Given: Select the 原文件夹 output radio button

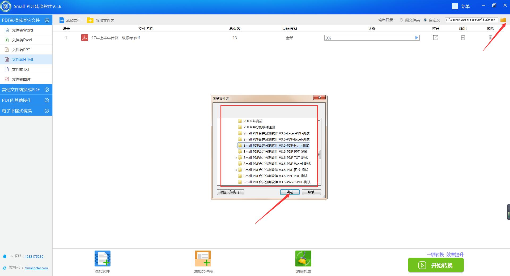Looking at the screenshot, I should tap(401, 20).
